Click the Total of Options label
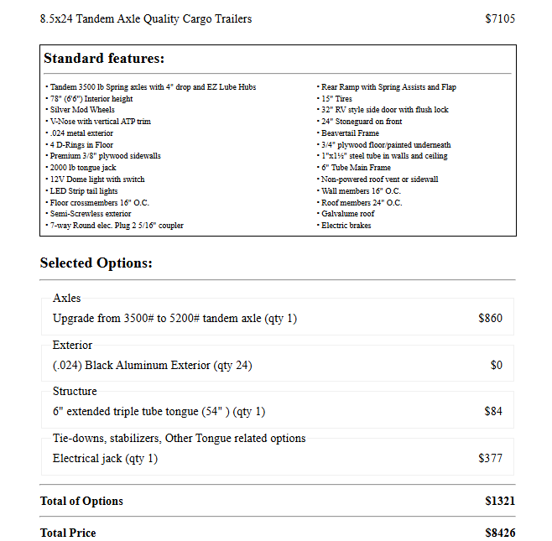552x541 pixels. (x=81, y=502)
